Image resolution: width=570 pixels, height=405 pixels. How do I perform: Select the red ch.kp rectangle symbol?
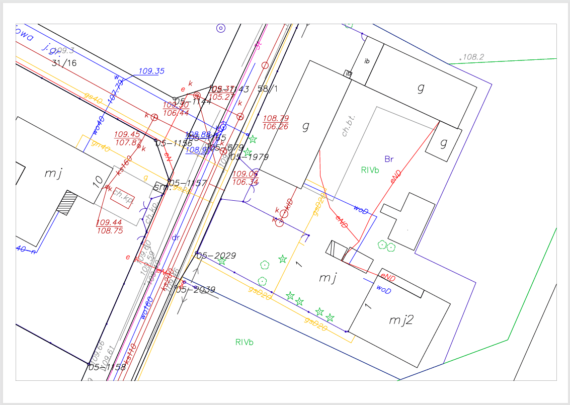click(121, 199)
